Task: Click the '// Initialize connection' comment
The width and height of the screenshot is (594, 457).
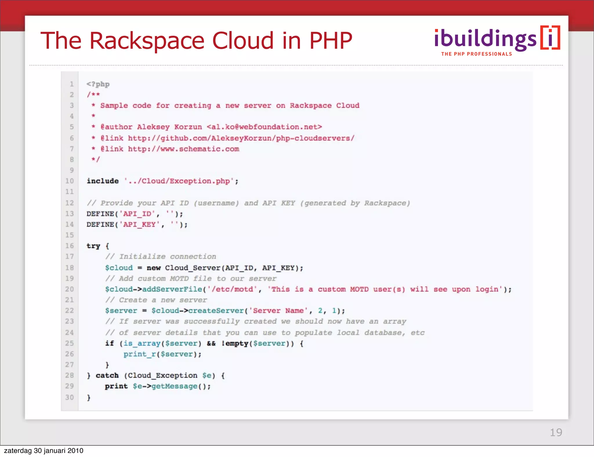Action: [161, 256]
